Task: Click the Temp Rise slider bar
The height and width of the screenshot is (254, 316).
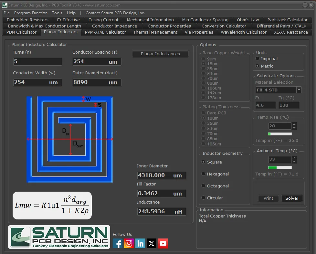Action: pyautogui.click(x=280, y=134)
